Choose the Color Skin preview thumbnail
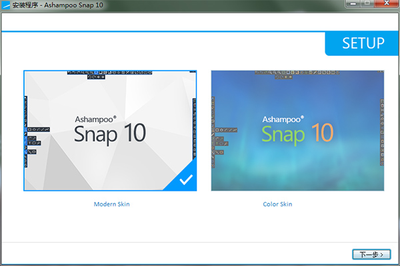 [297, 130]
